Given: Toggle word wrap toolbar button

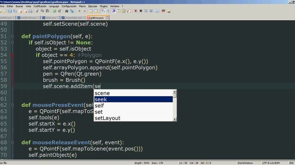Looking at the screenshot, I should pyautogui.click(x=103, y=11).
